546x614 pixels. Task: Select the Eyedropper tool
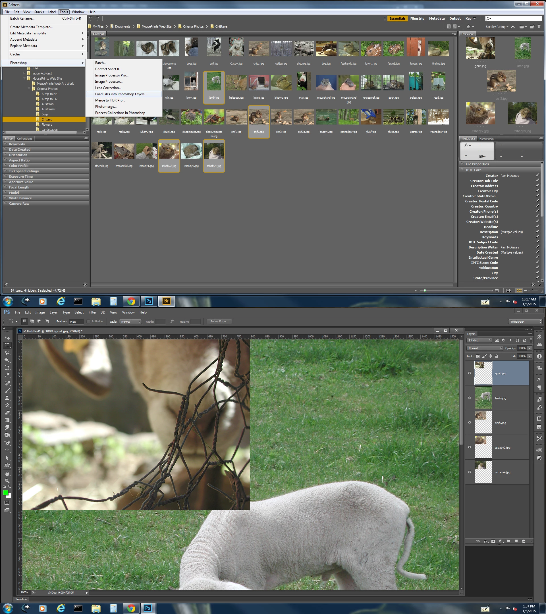pos(7,375)
